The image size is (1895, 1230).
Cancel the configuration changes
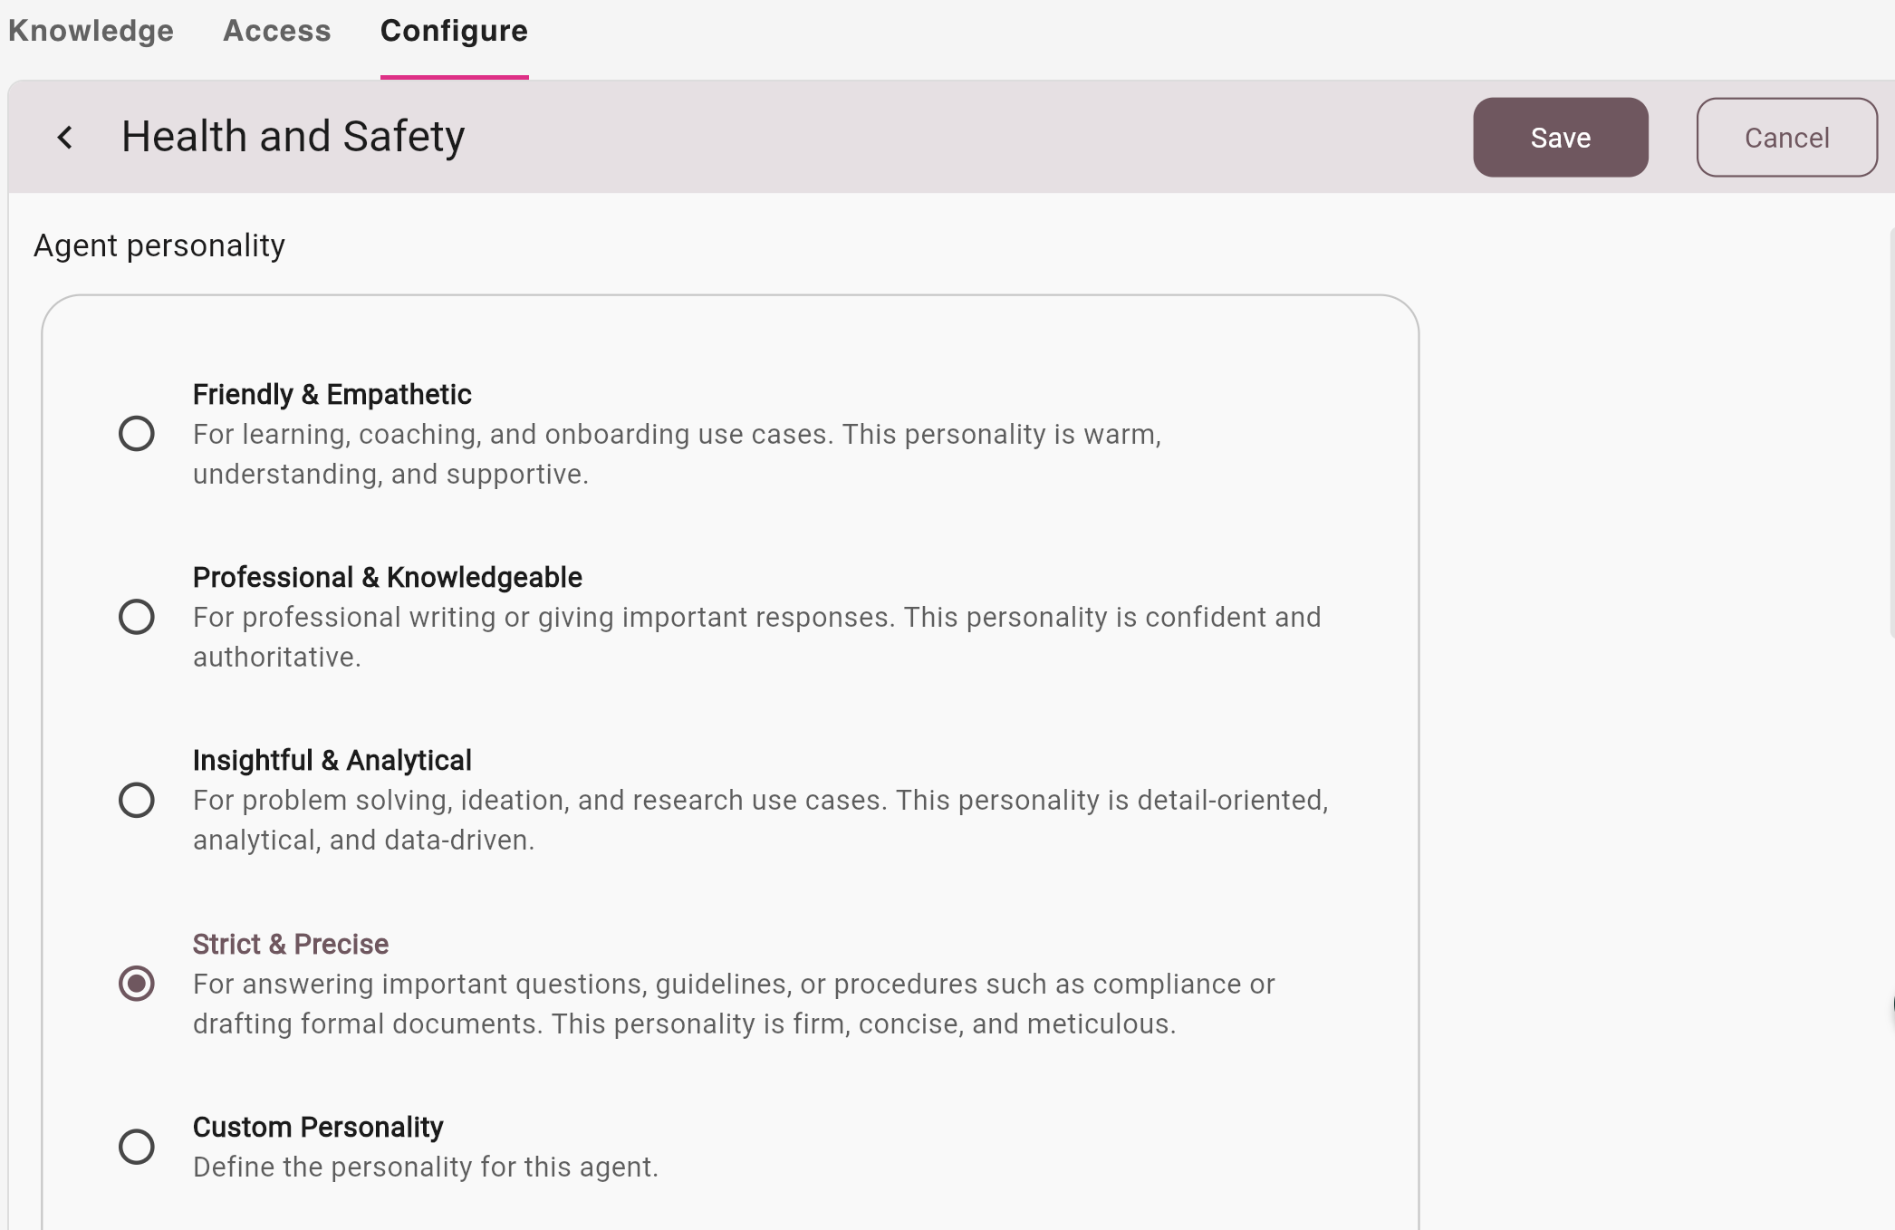(1786, 138)
